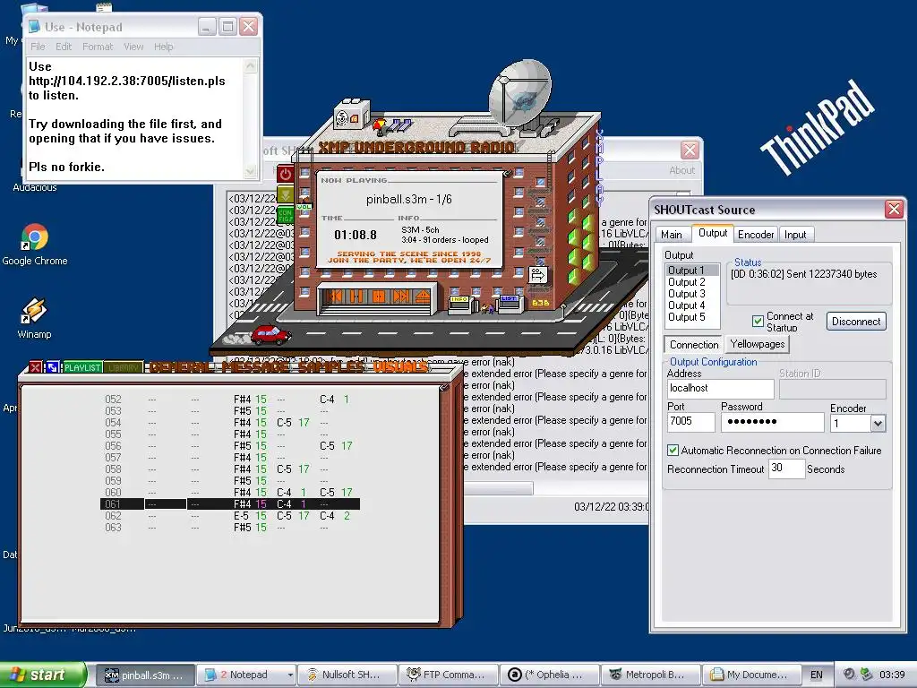Click the blue resize-arrows icon on info panel
Image resolution: width=917 pixels, height=688 pixels.
52,367
